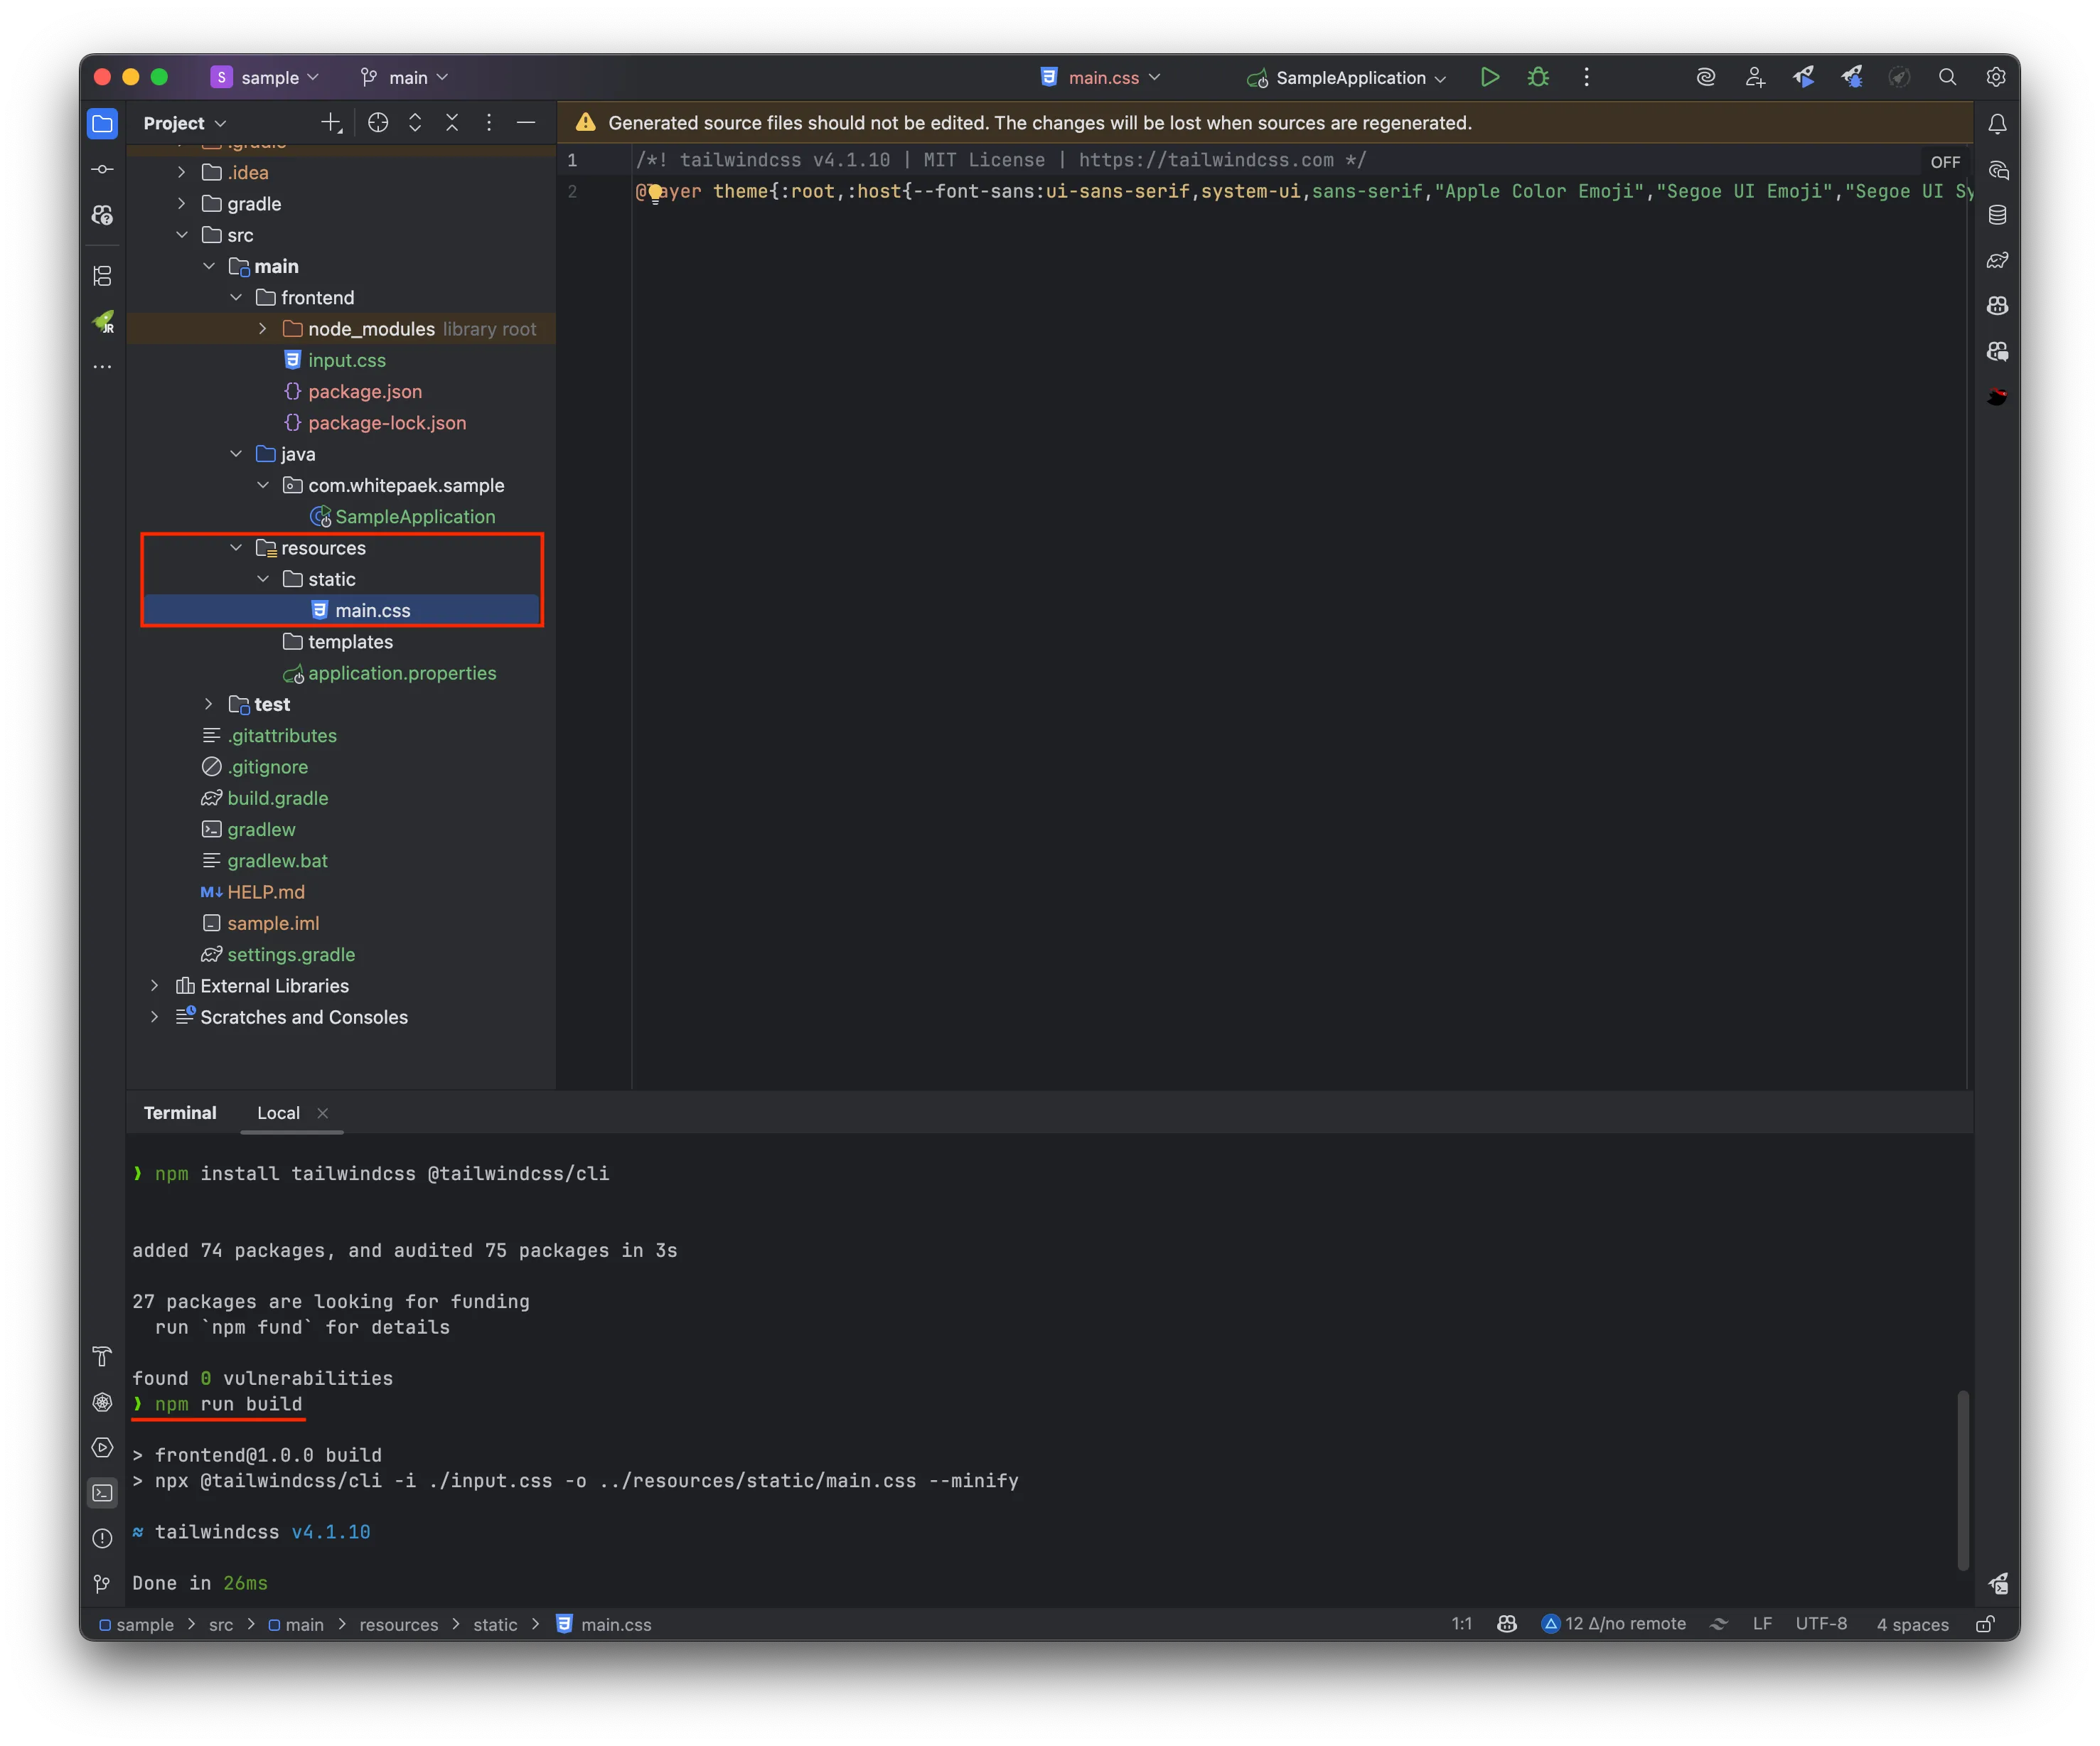
Task: Expand the gradle folder
Action: click(181, 203)
